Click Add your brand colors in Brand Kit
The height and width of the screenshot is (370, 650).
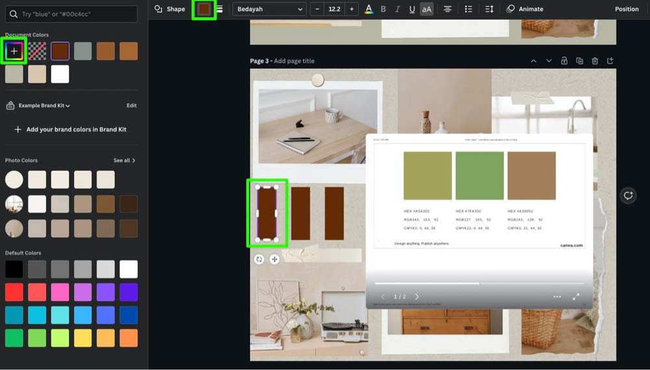(x=70, y=129)
